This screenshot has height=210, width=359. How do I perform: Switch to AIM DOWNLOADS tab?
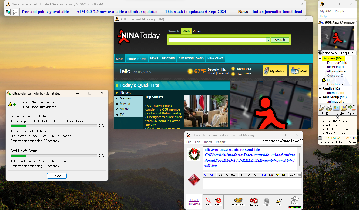[x=191, y=58]
